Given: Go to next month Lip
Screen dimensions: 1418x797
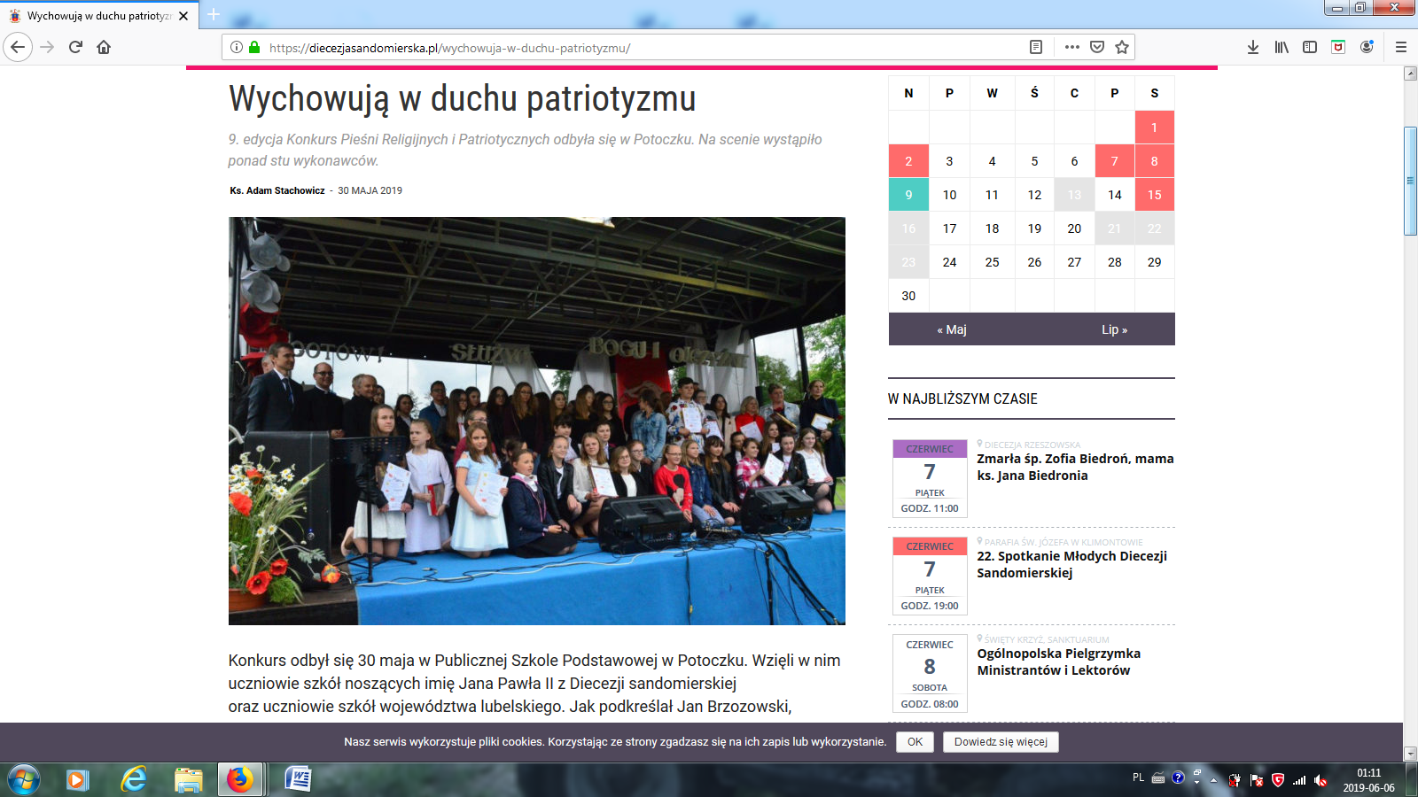Looking at the screenshot, I should pyautogui.click(x=1114, y=329).
